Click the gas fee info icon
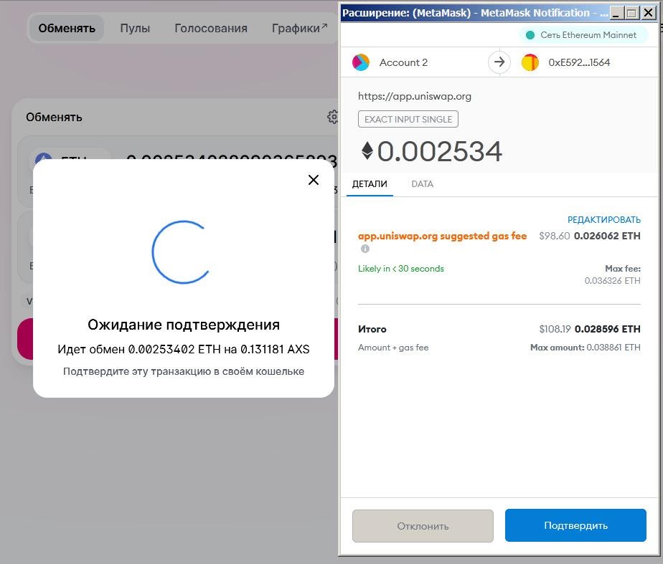 pyautogui.click(x=365, y=249)
